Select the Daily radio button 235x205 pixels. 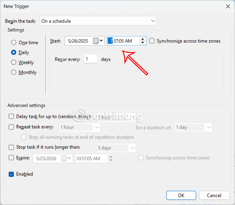tap(14, 52)
